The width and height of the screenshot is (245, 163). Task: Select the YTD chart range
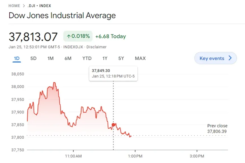tap(87, 58)
